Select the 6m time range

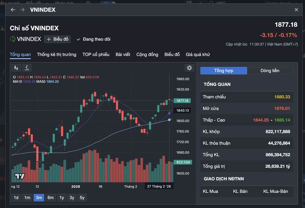50,198
